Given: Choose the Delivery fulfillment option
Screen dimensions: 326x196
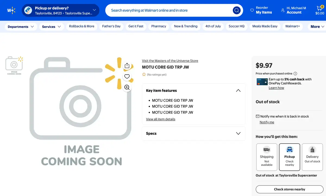Looking at the screenshot, I should click(x=312, y=157).
